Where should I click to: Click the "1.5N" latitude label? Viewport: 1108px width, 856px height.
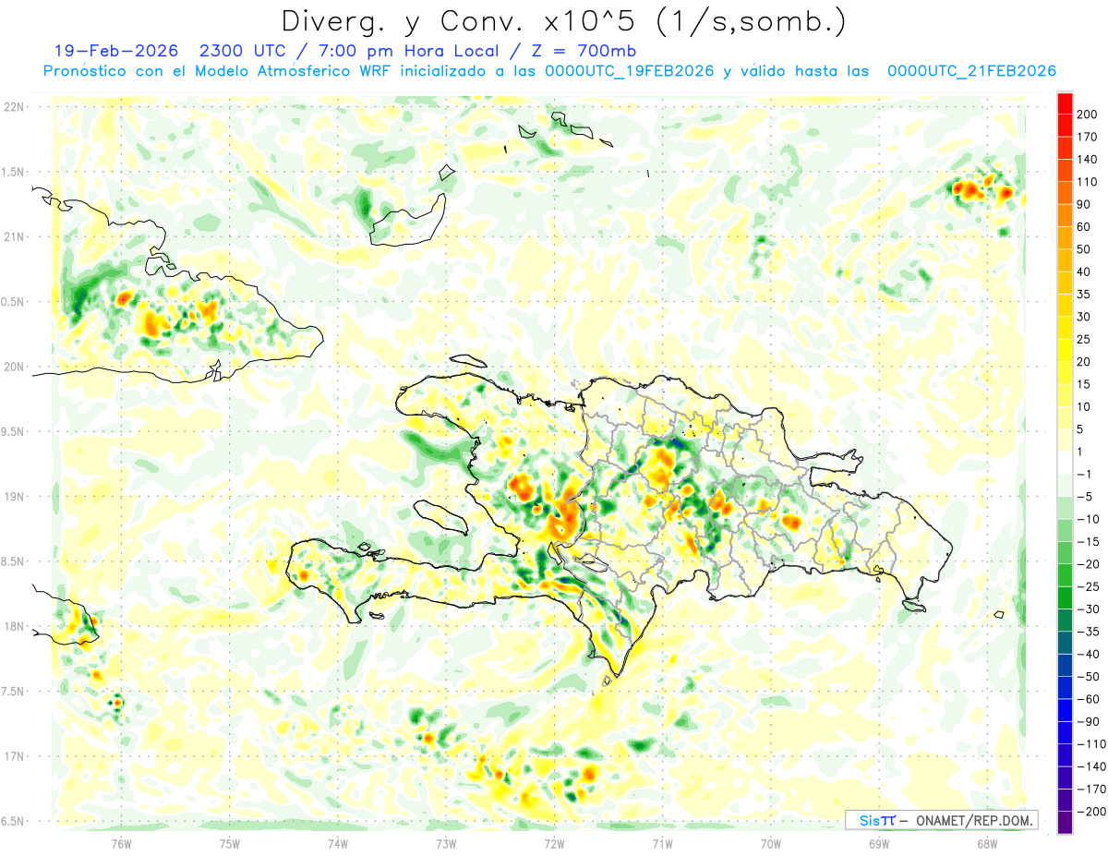point(14,172)
